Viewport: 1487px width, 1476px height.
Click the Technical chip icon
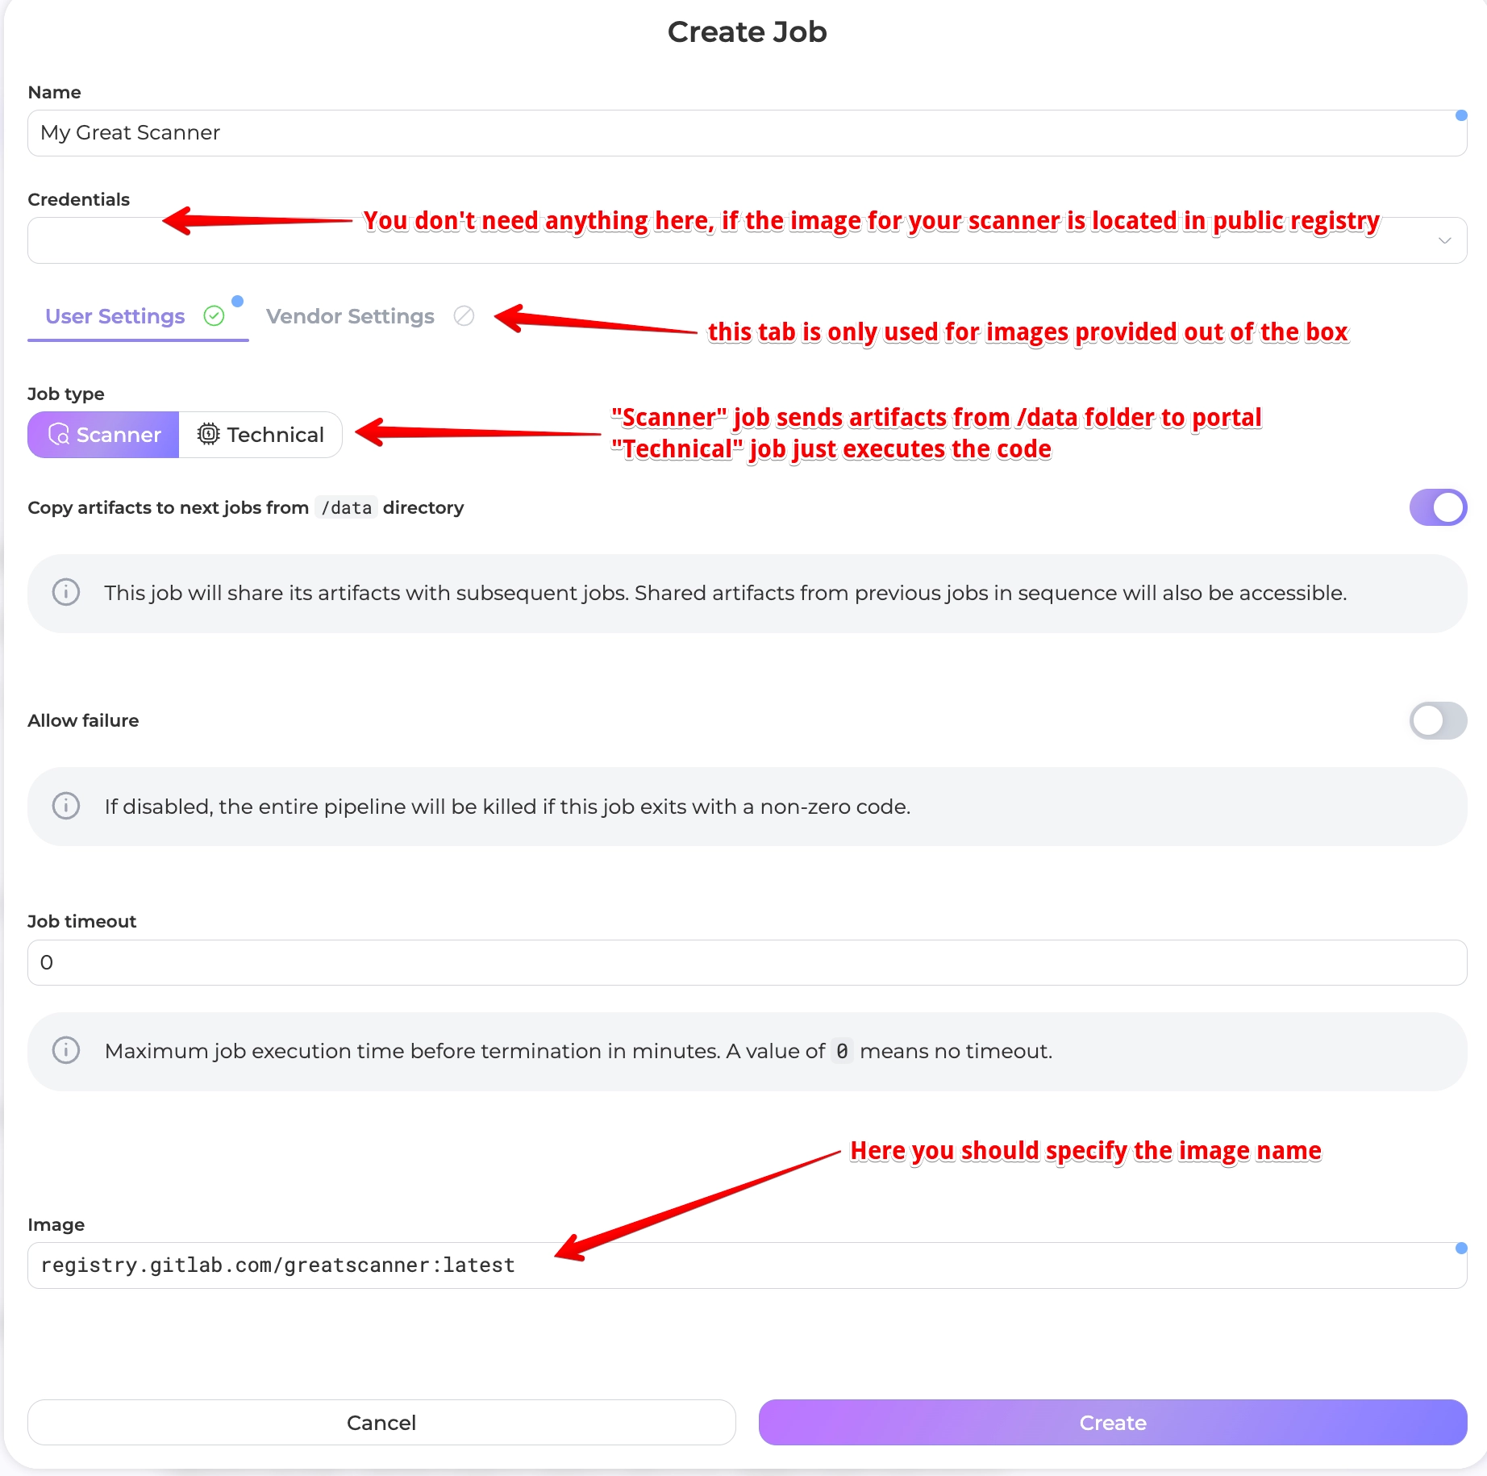208,435
